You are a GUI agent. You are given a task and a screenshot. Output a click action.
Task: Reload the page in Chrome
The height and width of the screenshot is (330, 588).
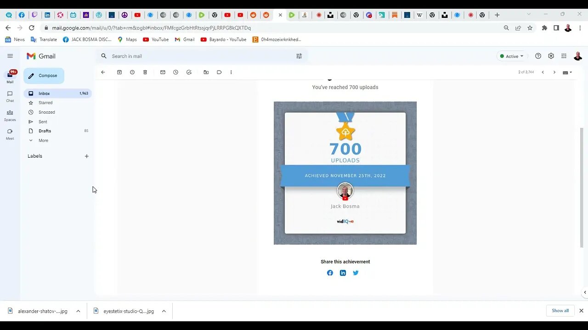[31, 28]
